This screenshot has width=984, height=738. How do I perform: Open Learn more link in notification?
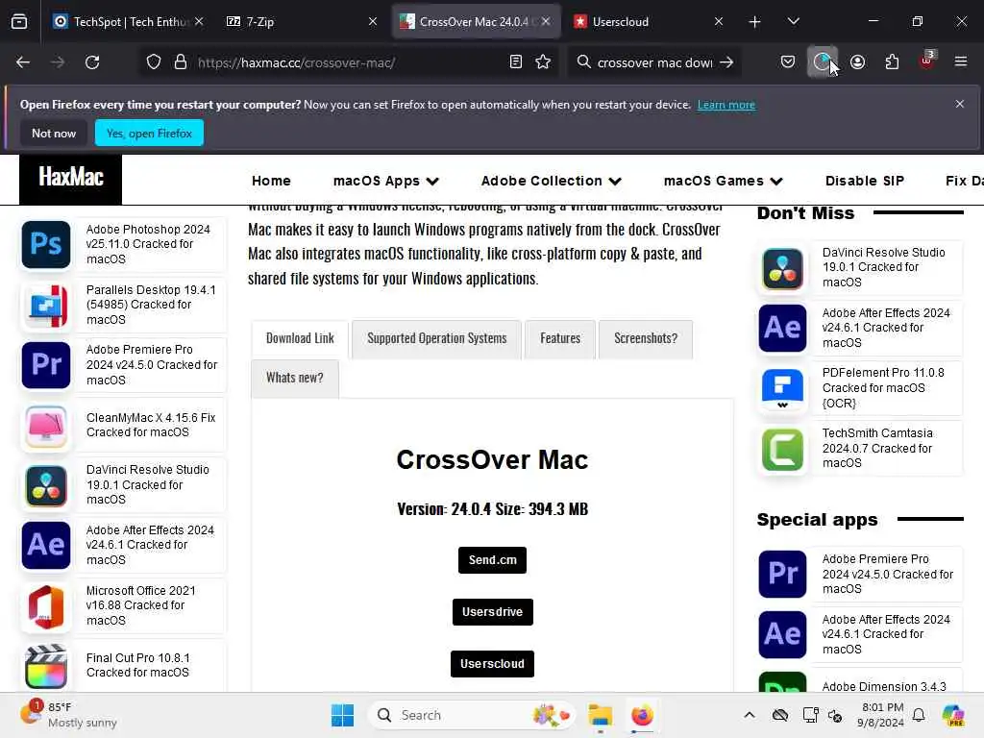tap(726, 105)
